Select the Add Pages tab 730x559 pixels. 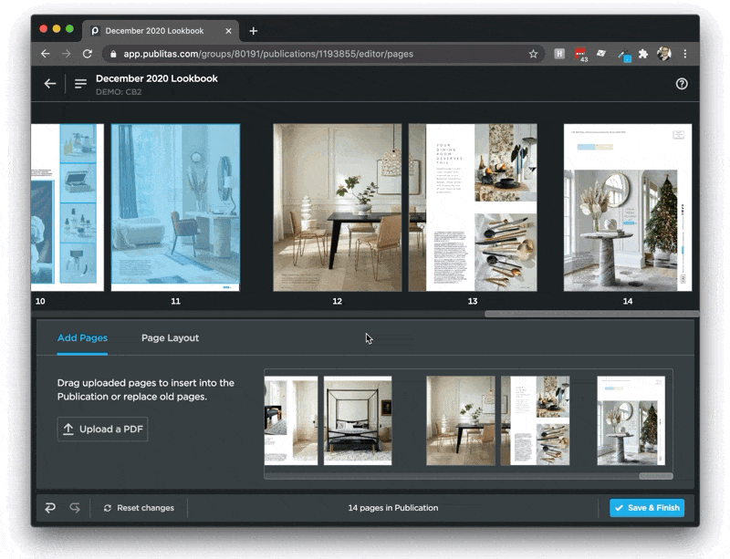click(x=82, y=338)
